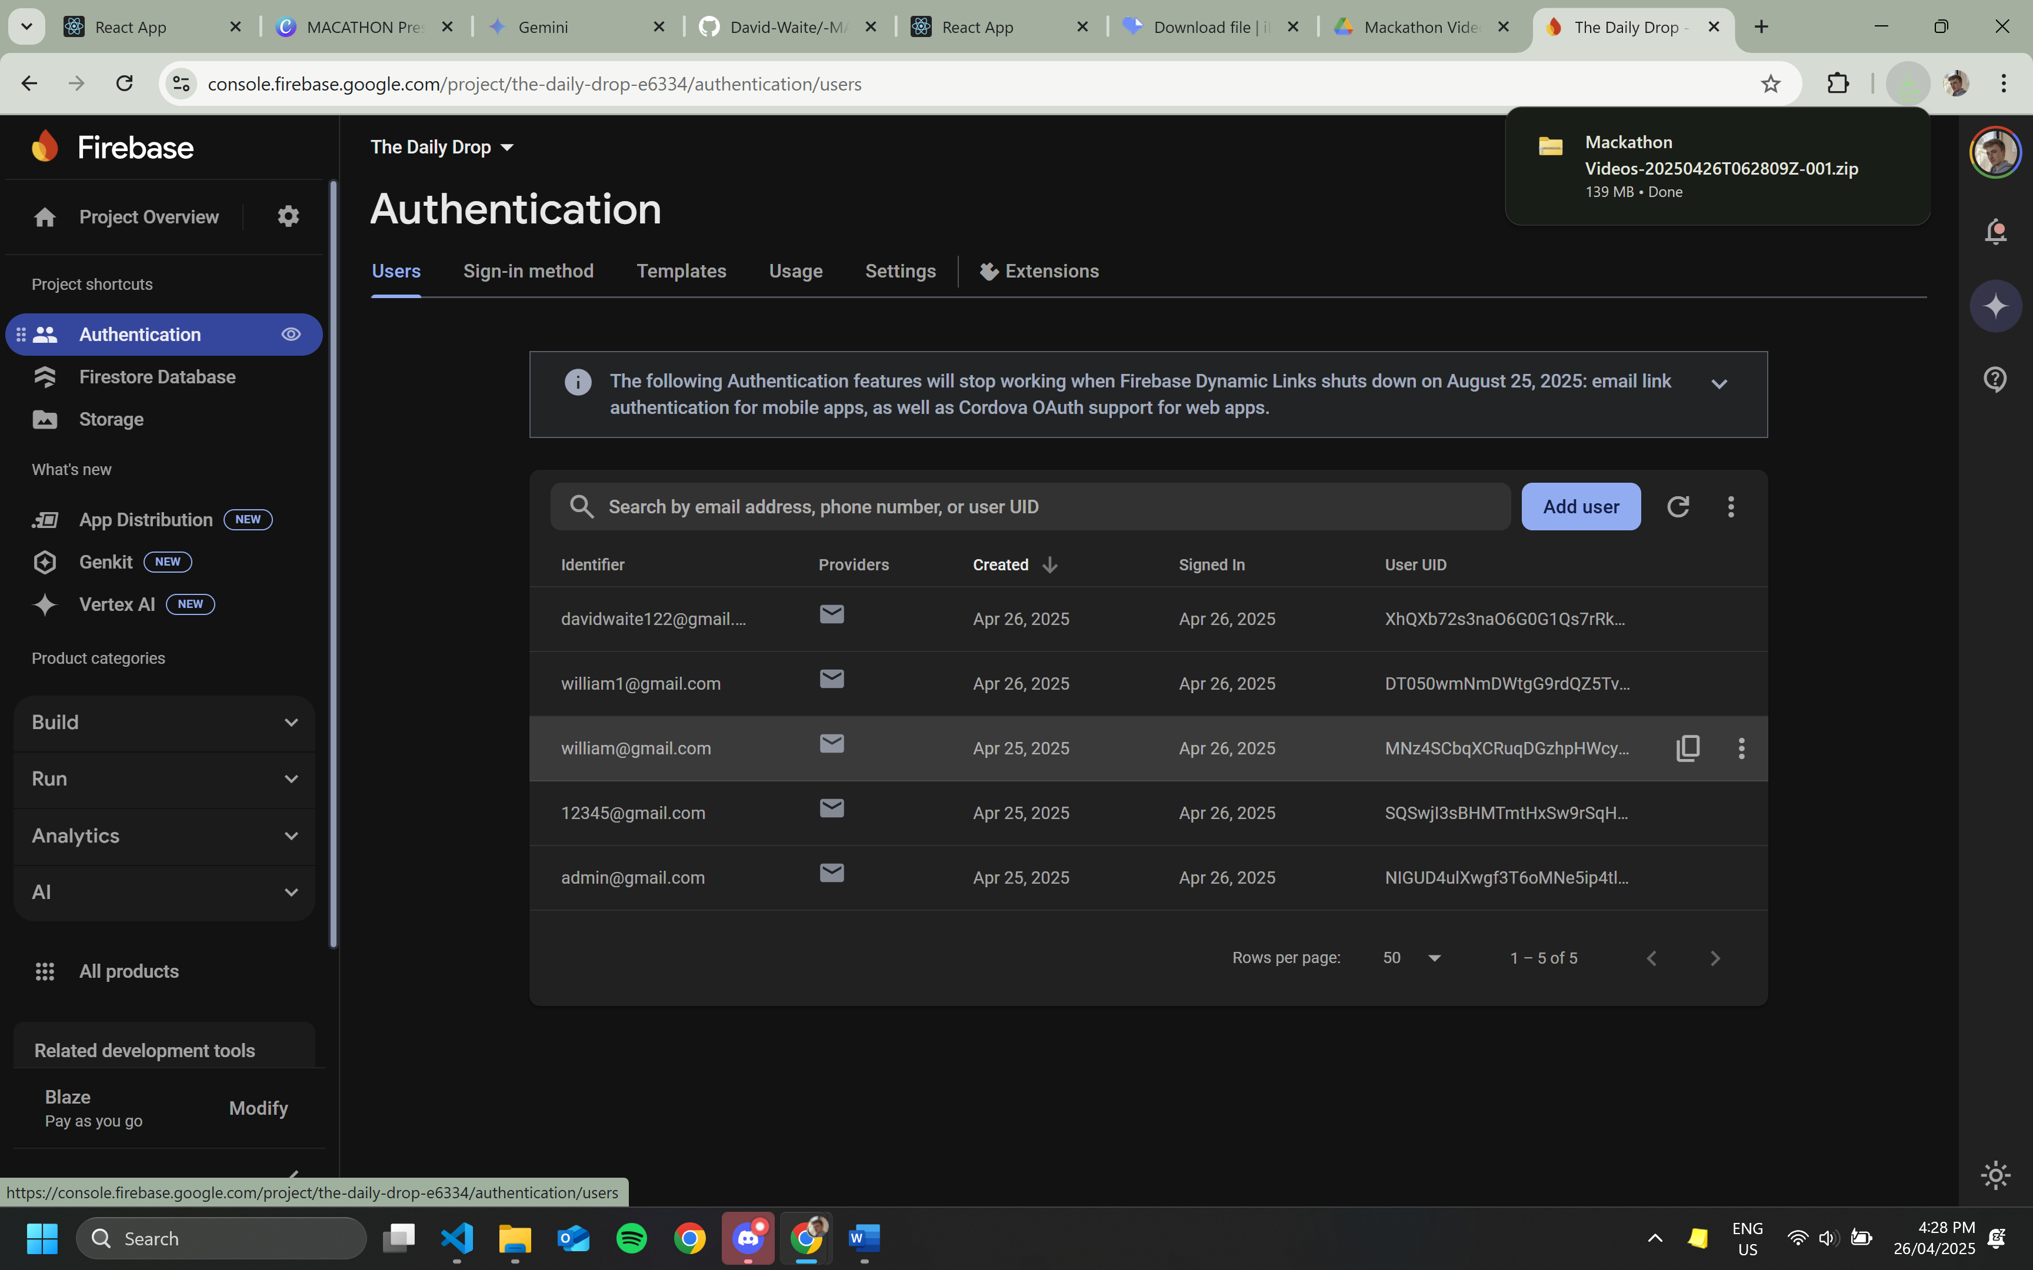
Task: Open the Gemini sparkle assistant button
Action: (1995, 306)
